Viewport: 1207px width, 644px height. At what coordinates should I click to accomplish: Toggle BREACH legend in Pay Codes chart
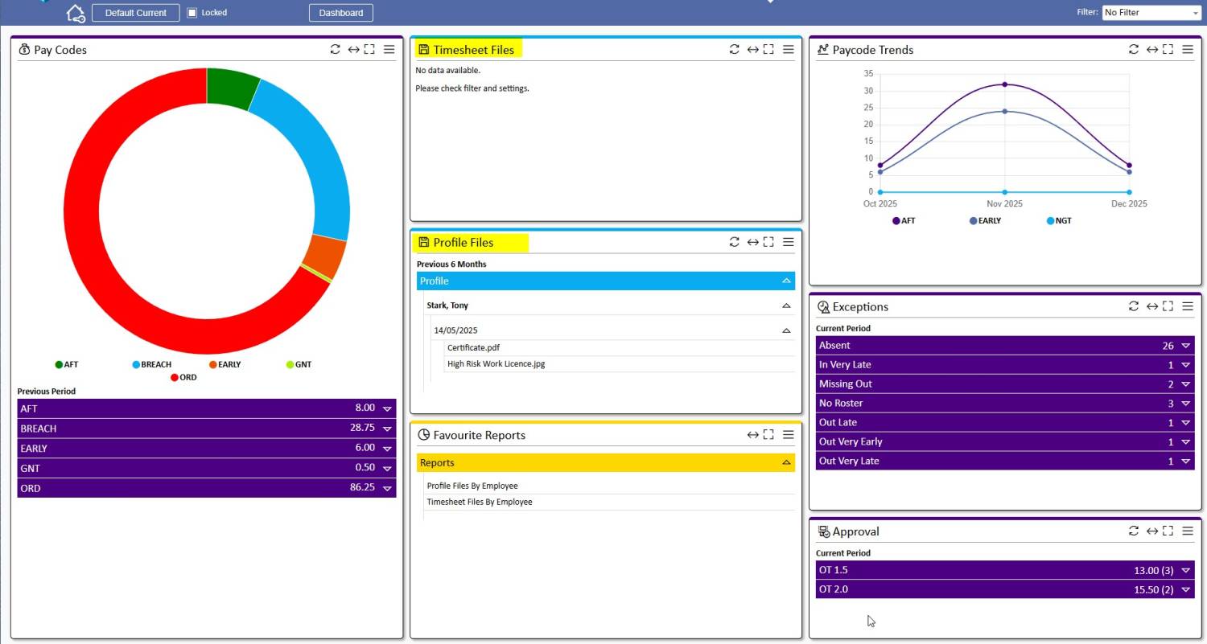[151, 364]
